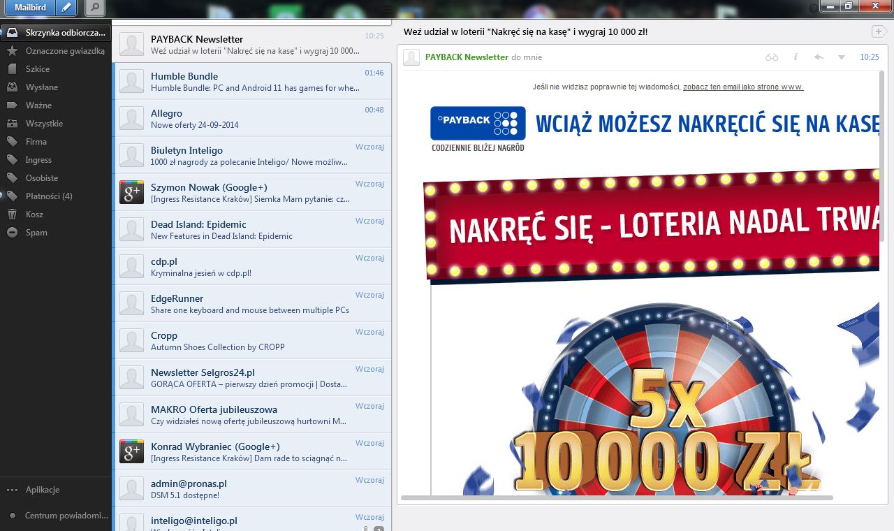Go to the Szkice drafts folder
The image size is (894, 531).
point(56,69)
